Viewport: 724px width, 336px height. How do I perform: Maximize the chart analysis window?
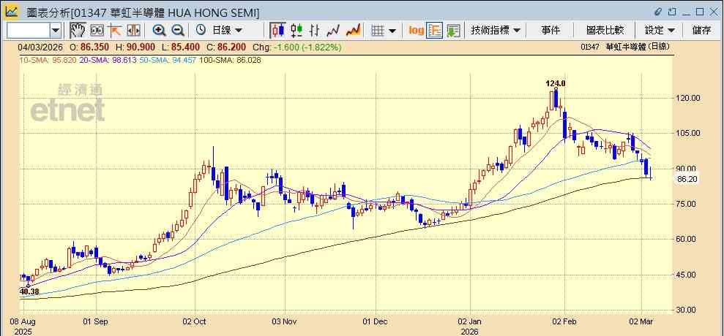point(700,12)
